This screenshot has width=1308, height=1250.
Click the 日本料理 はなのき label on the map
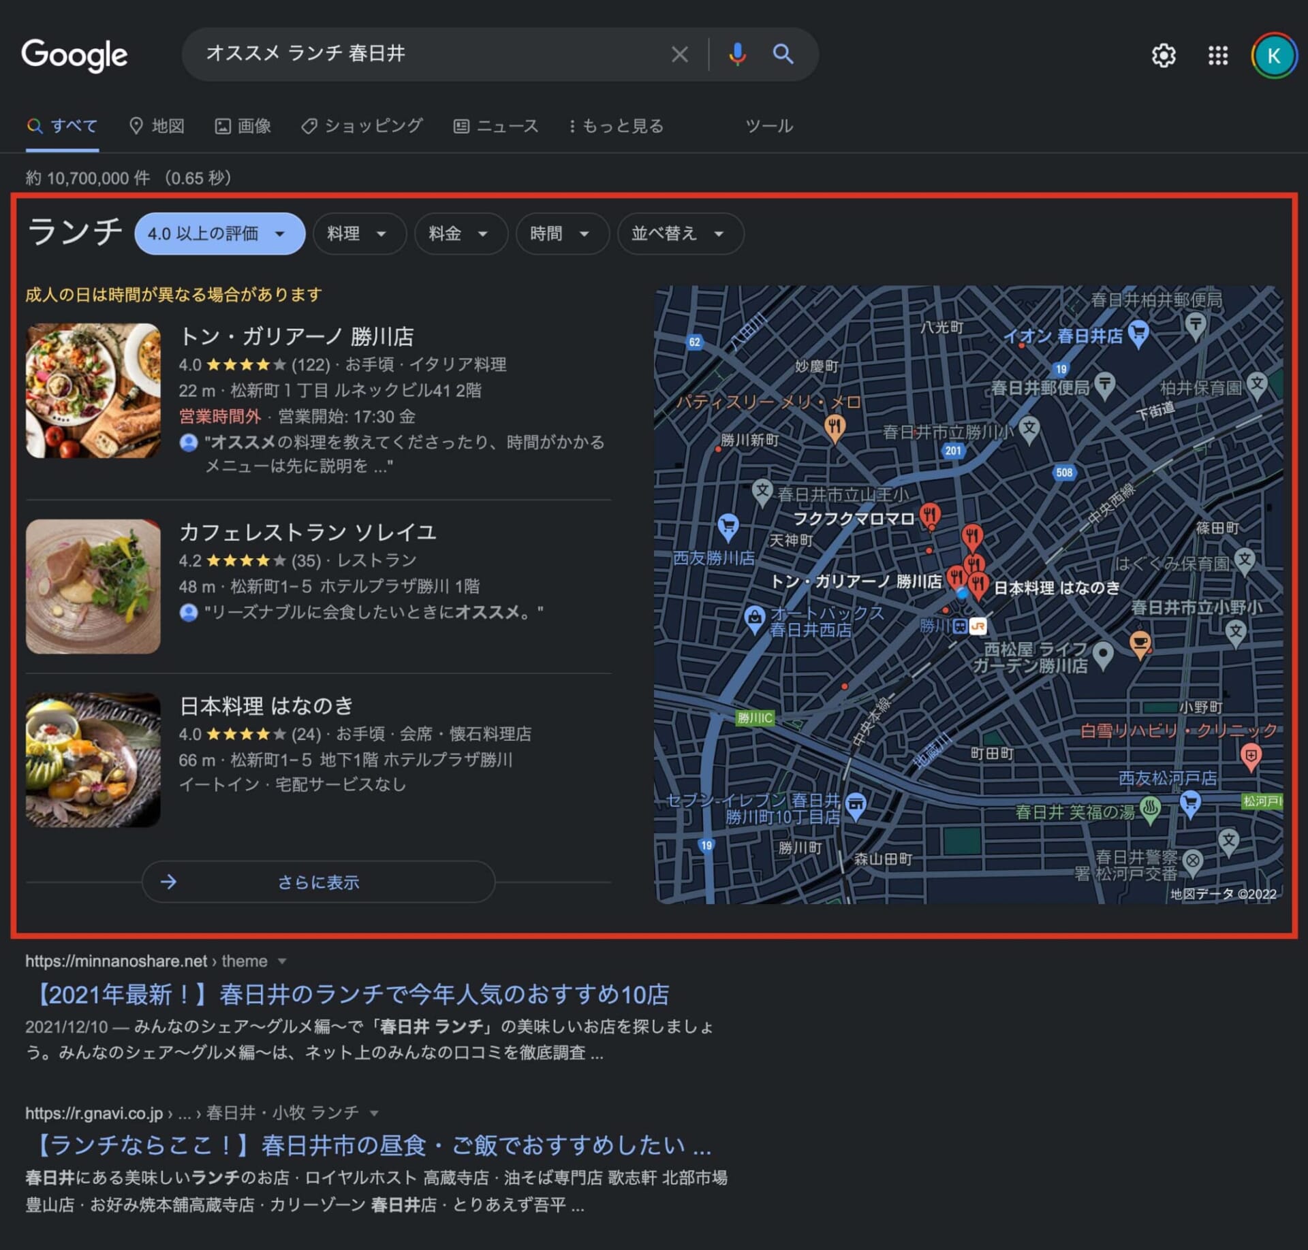click(1057, 588)
